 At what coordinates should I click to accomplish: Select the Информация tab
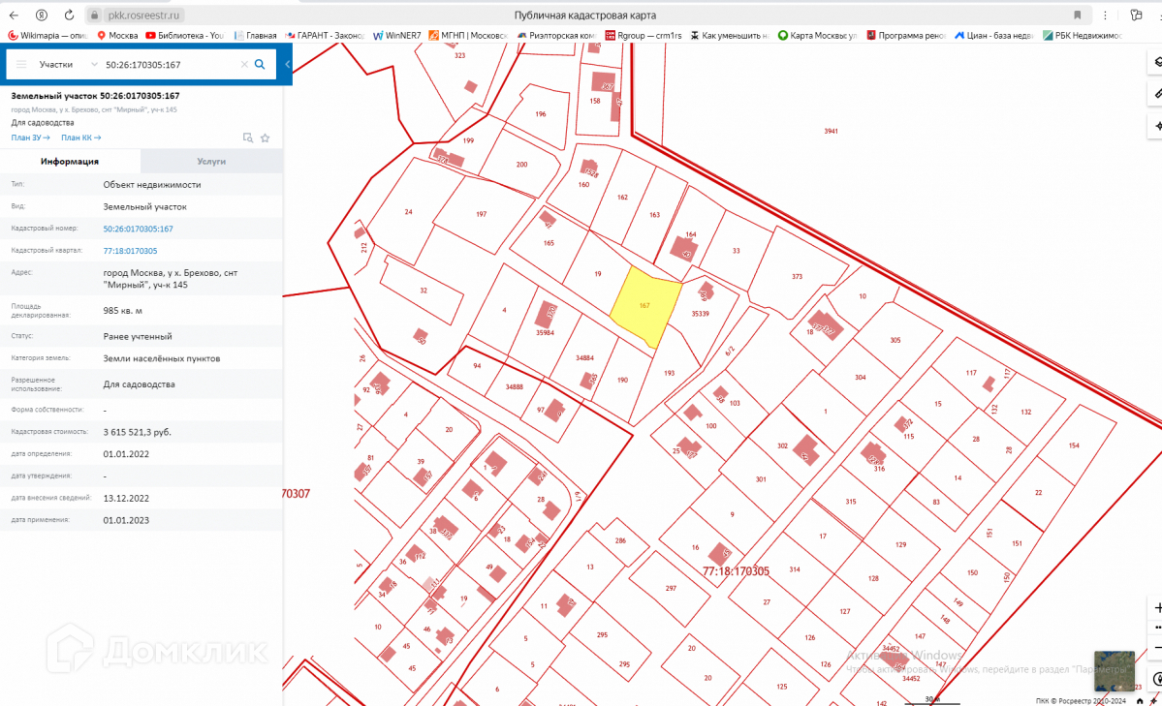pos(70,162)
